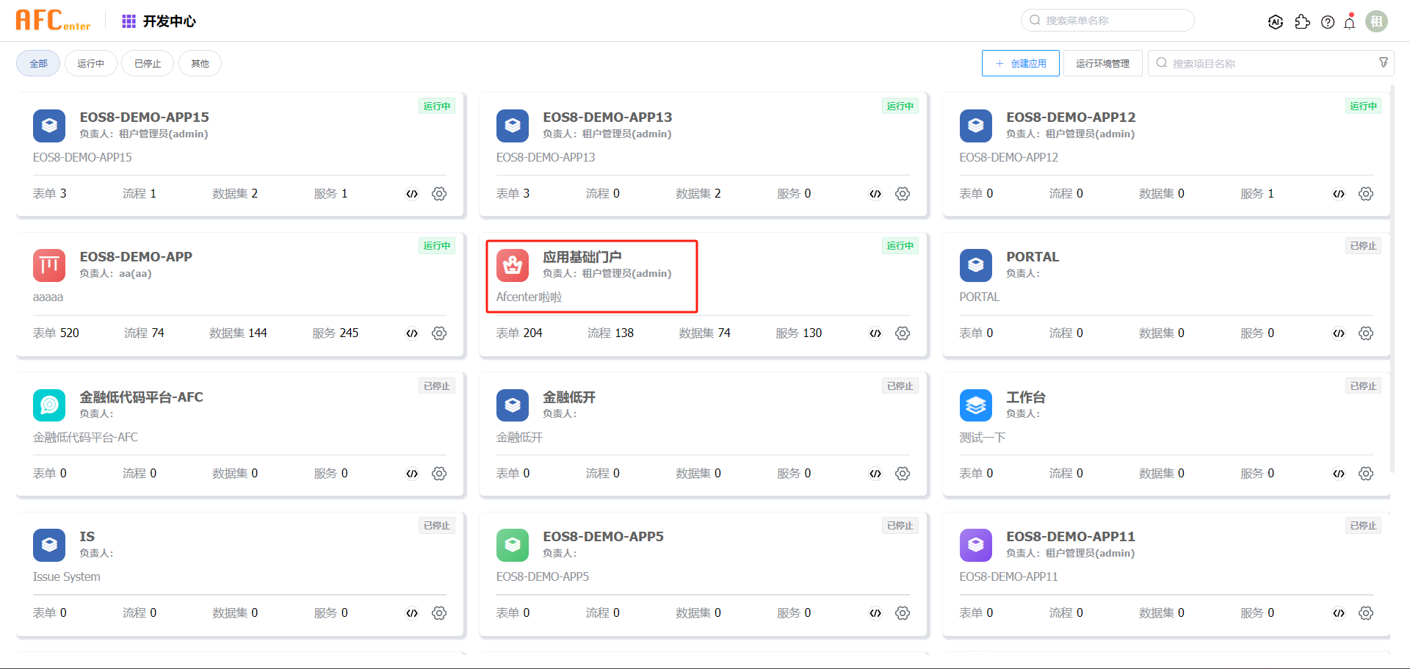Click the puzzle-piece plugin icon
The image size is (1410, 669).
1302,22
